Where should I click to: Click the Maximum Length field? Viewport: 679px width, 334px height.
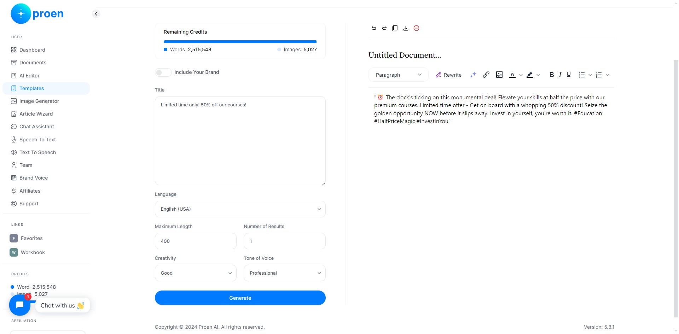click(x=196, y=241)
